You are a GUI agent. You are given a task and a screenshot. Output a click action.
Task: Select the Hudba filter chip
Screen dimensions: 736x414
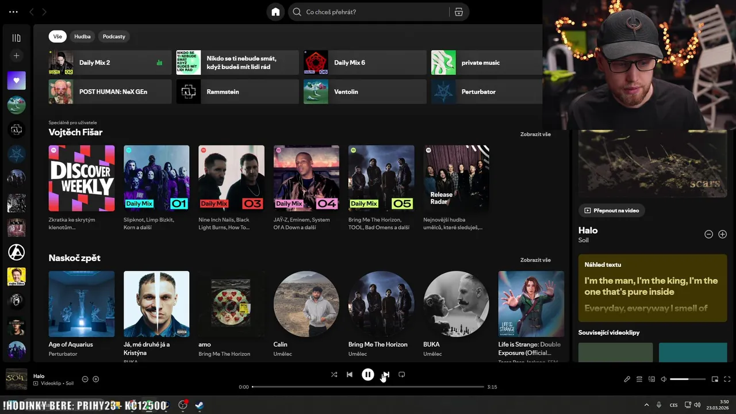pyautogui.click(x=82, y=36)
